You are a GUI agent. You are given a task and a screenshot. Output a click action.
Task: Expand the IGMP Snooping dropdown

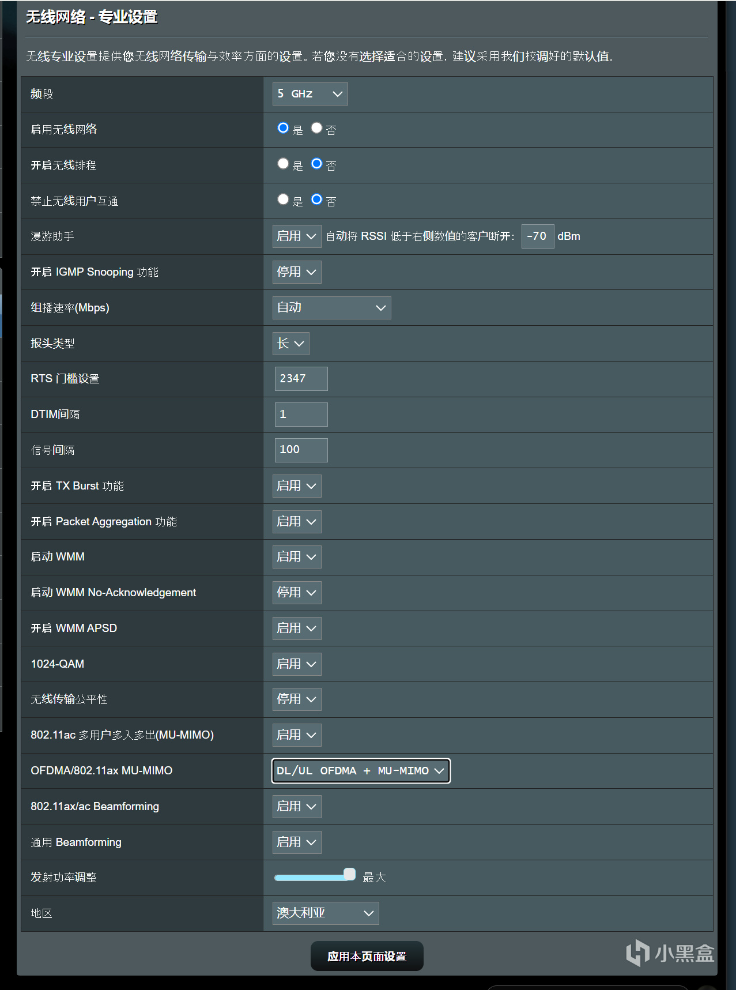pyautogui.click(x=297, y=272)
